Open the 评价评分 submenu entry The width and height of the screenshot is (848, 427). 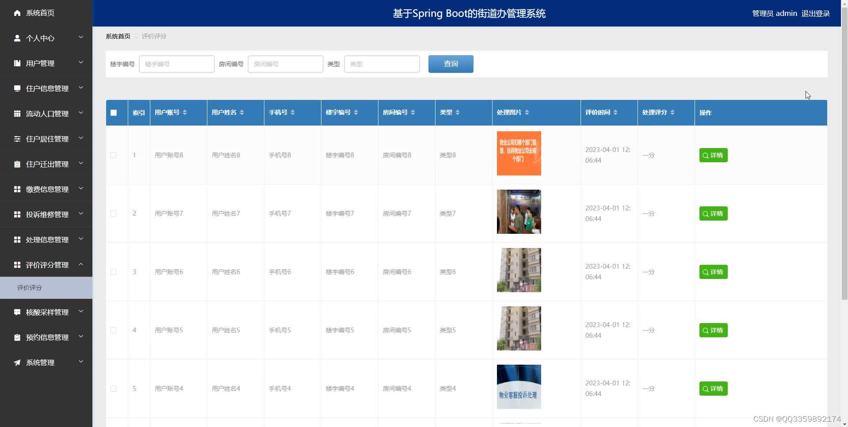[x=29, y=288]
